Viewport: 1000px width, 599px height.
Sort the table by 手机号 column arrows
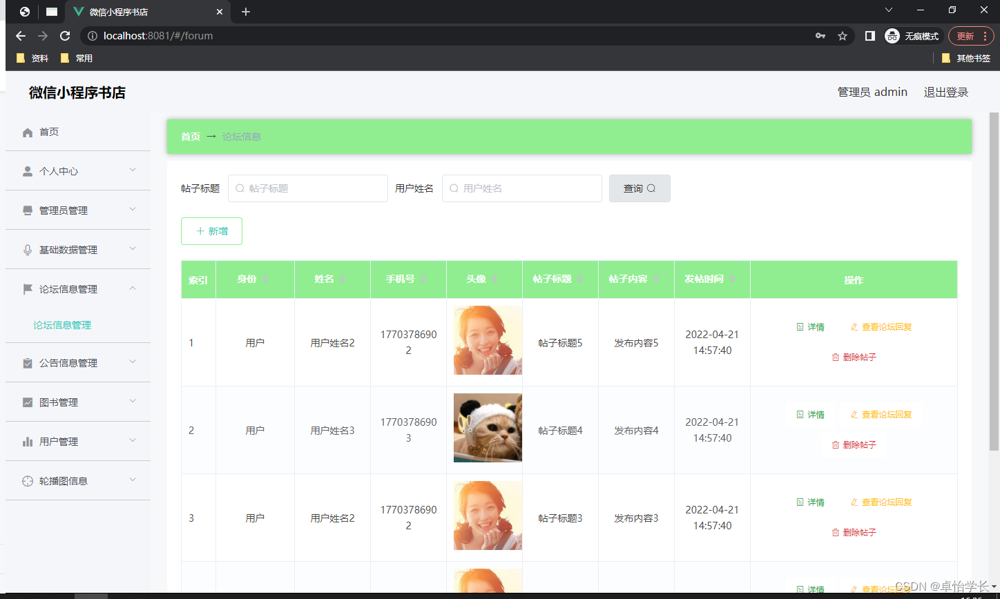pos(423,279)
